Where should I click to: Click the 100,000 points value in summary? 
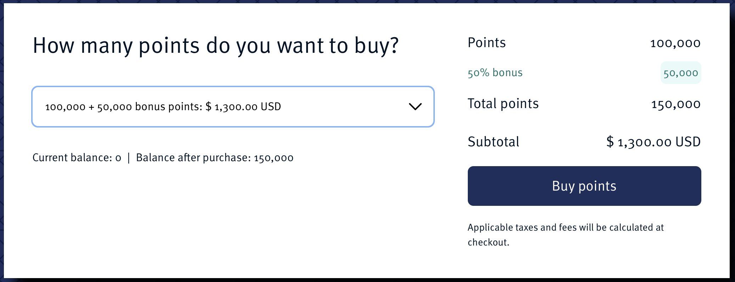(675, 43)
